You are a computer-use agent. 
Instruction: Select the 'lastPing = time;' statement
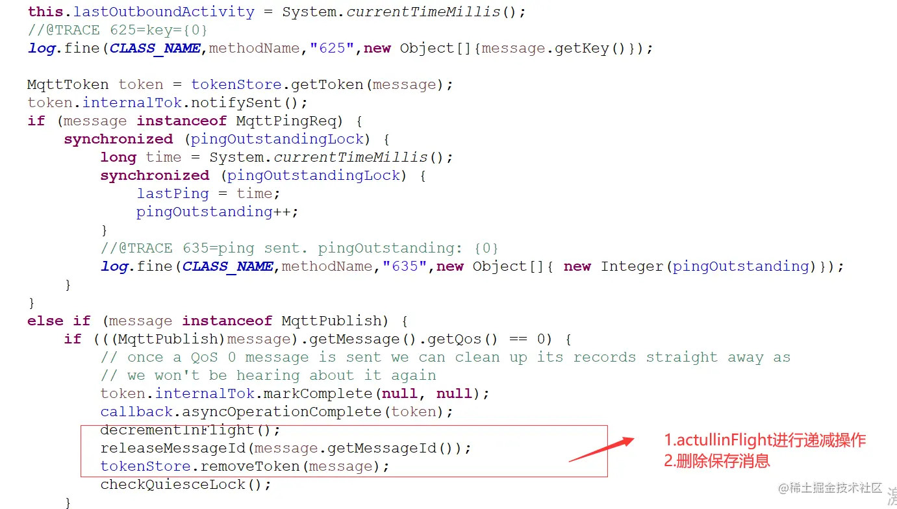pyautogui.click(x=208, y=193)
